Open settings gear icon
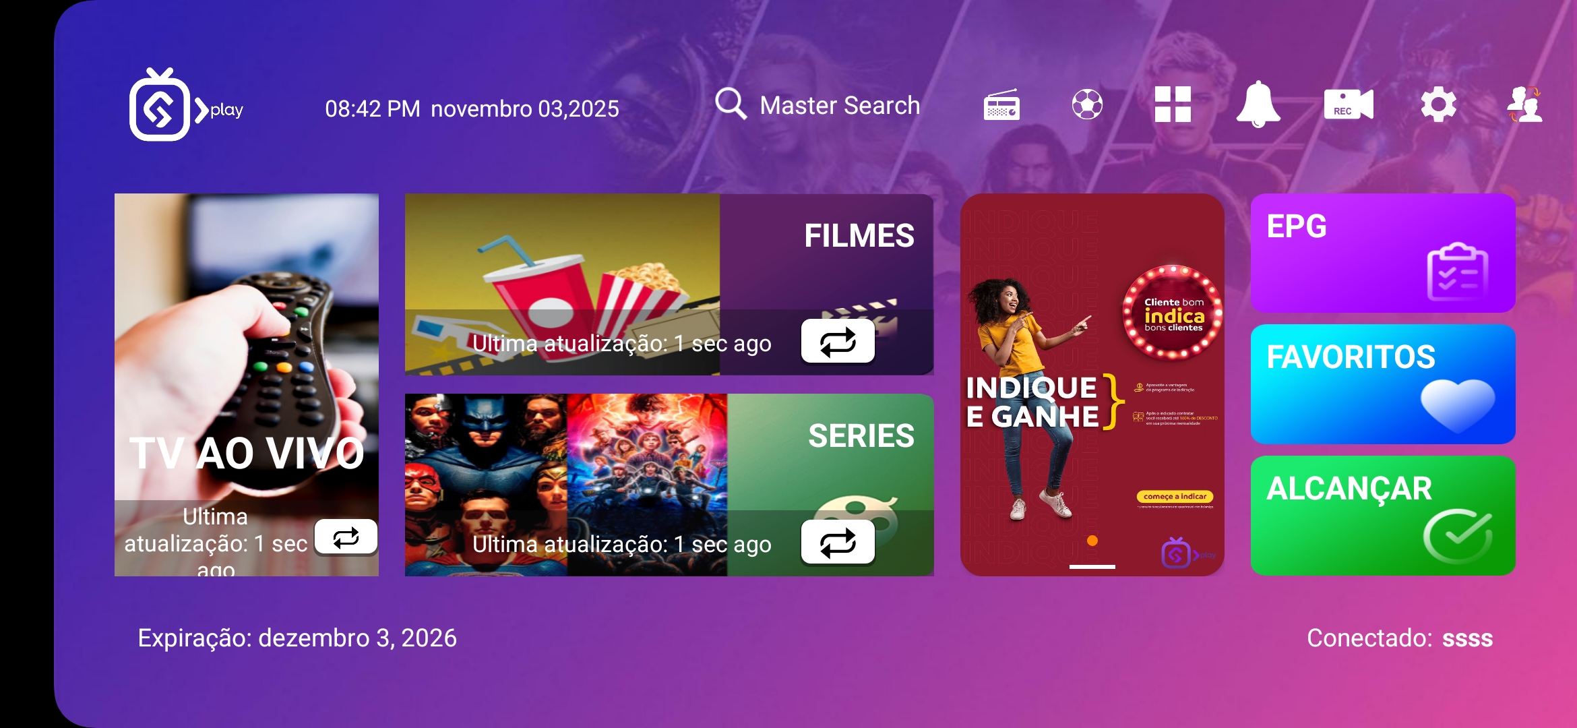Image resolution: width=1577 pixels, height=728 pixels. [1439, 104]
